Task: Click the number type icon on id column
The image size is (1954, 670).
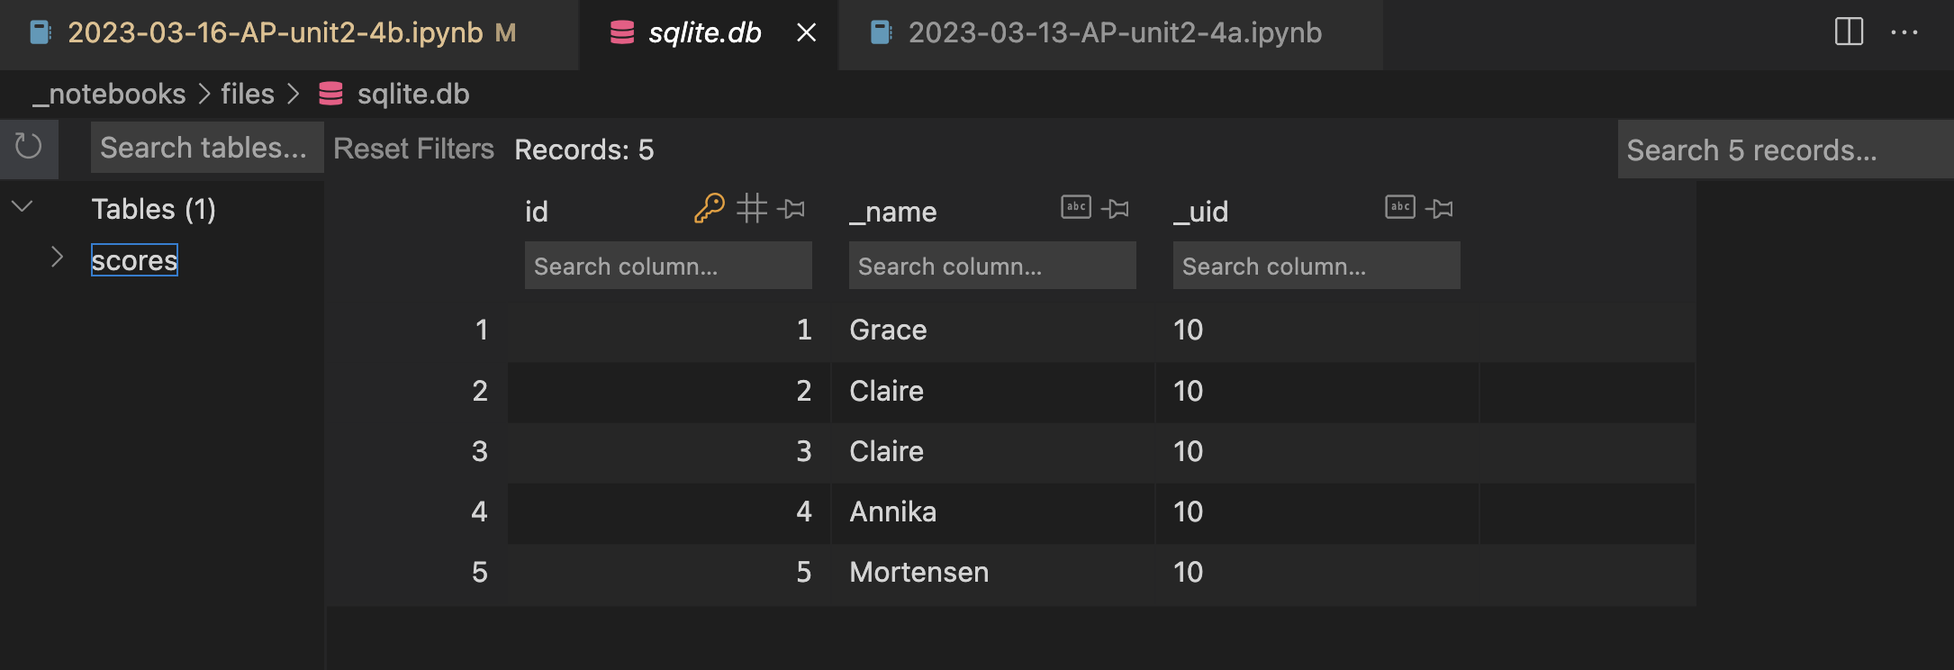Action: pyautogui.click(x=752, y=208)
